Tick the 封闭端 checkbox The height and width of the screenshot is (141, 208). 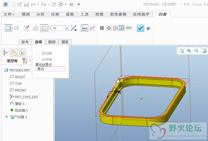[x=38, y=53]
